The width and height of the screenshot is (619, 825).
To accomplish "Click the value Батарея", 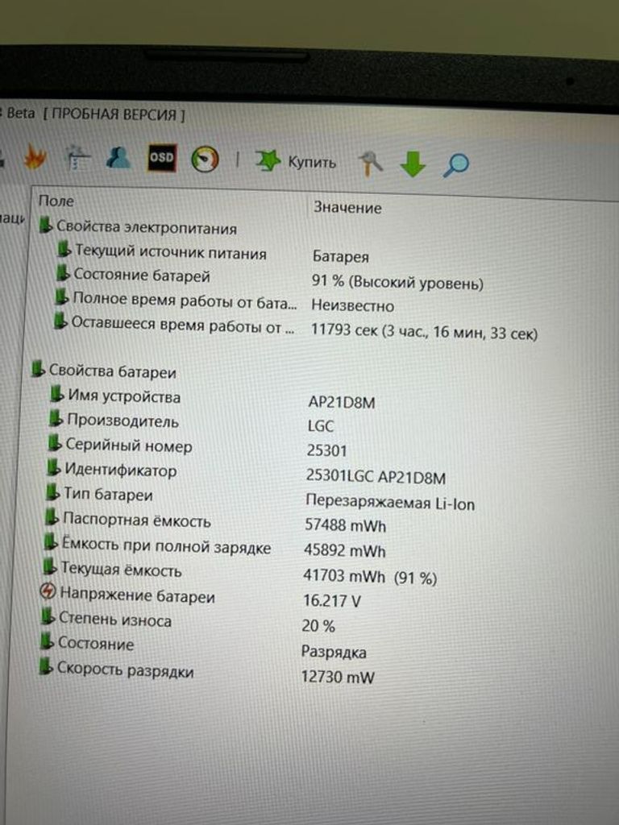I will [x=341, y=257].
